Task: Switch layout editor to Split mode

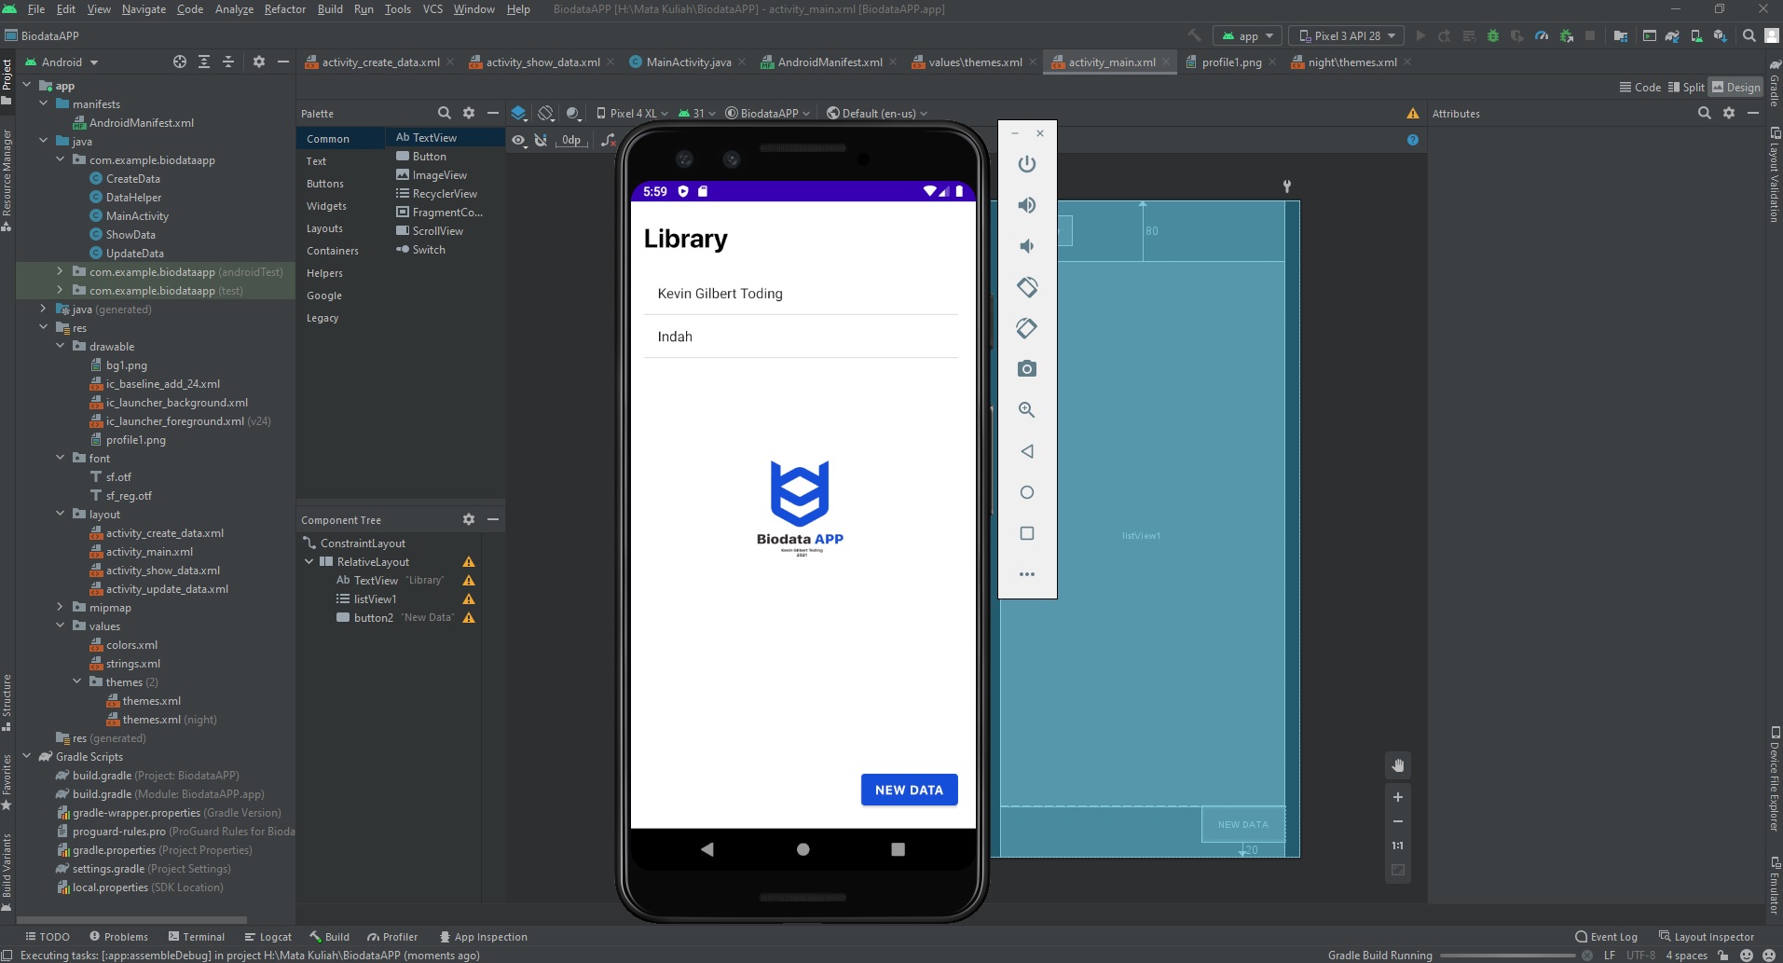Action: pyautogui.click(x=1687, y=87)
